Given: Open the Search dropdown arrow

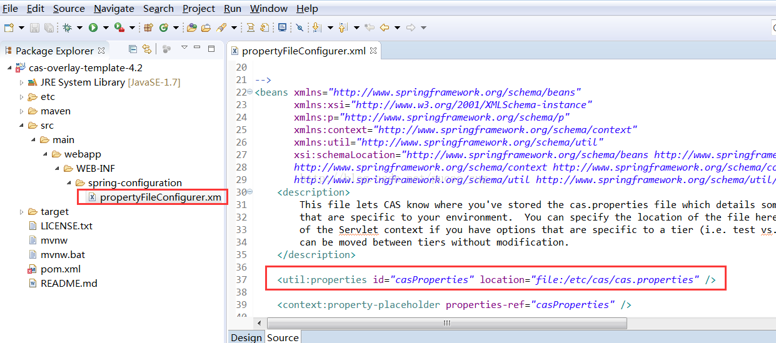Looking at the screenshot, I should (234, 27).
